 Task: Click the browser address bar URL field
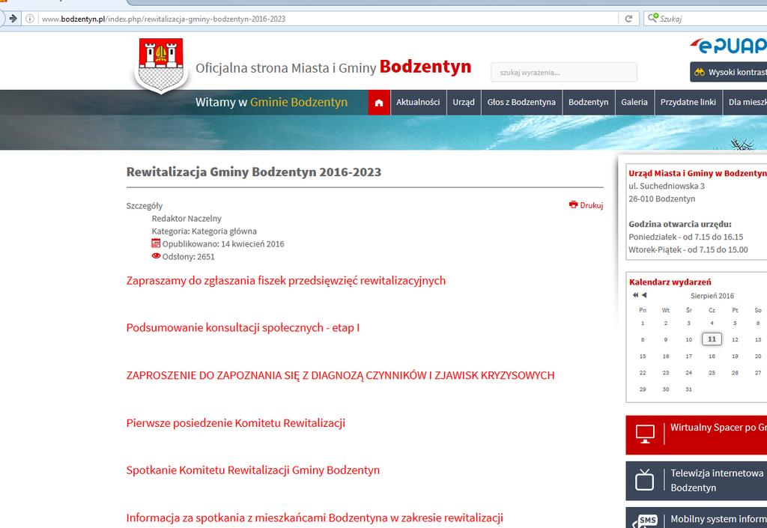click(x=328, y=19)
